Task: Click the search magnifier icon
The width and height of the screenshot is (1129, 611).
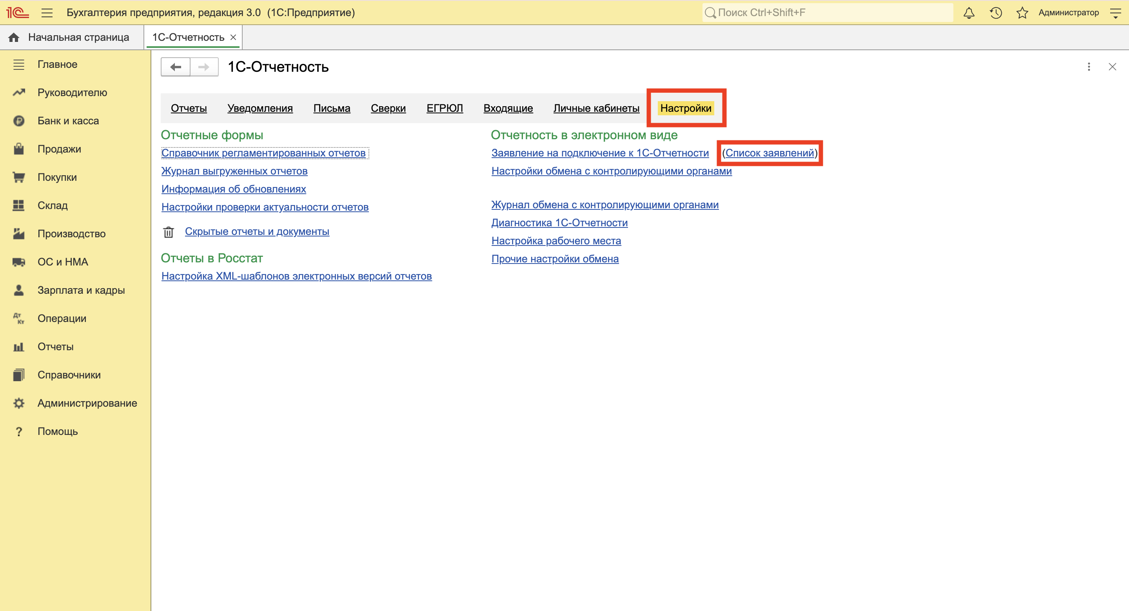Action: click(710, 13)
